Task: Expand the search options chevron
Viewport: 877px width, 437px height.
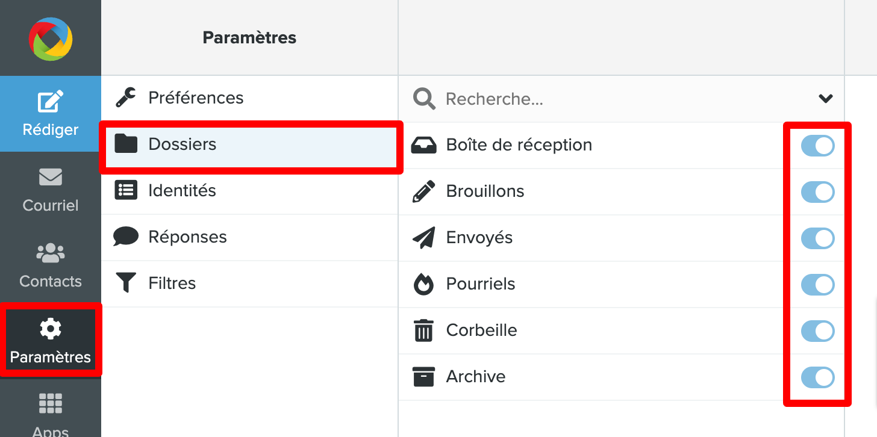Action: coord(826,99)
